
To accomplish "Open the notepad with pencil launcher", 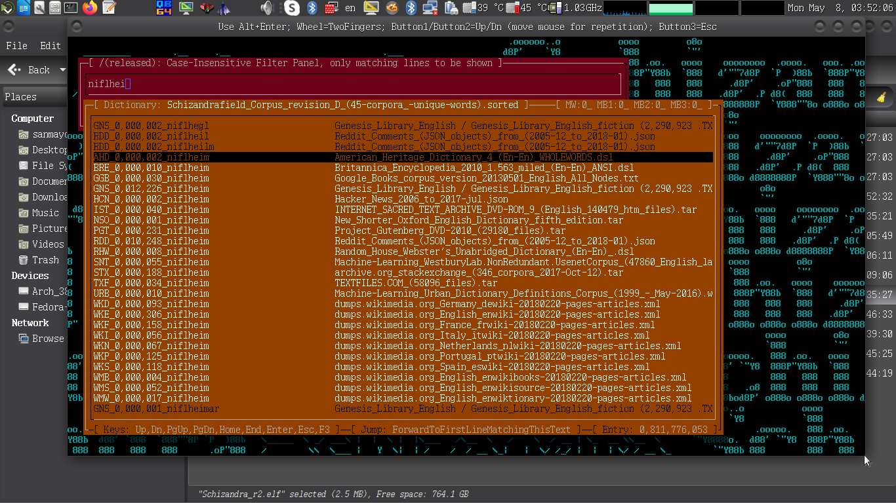I will tap(108, 8).
